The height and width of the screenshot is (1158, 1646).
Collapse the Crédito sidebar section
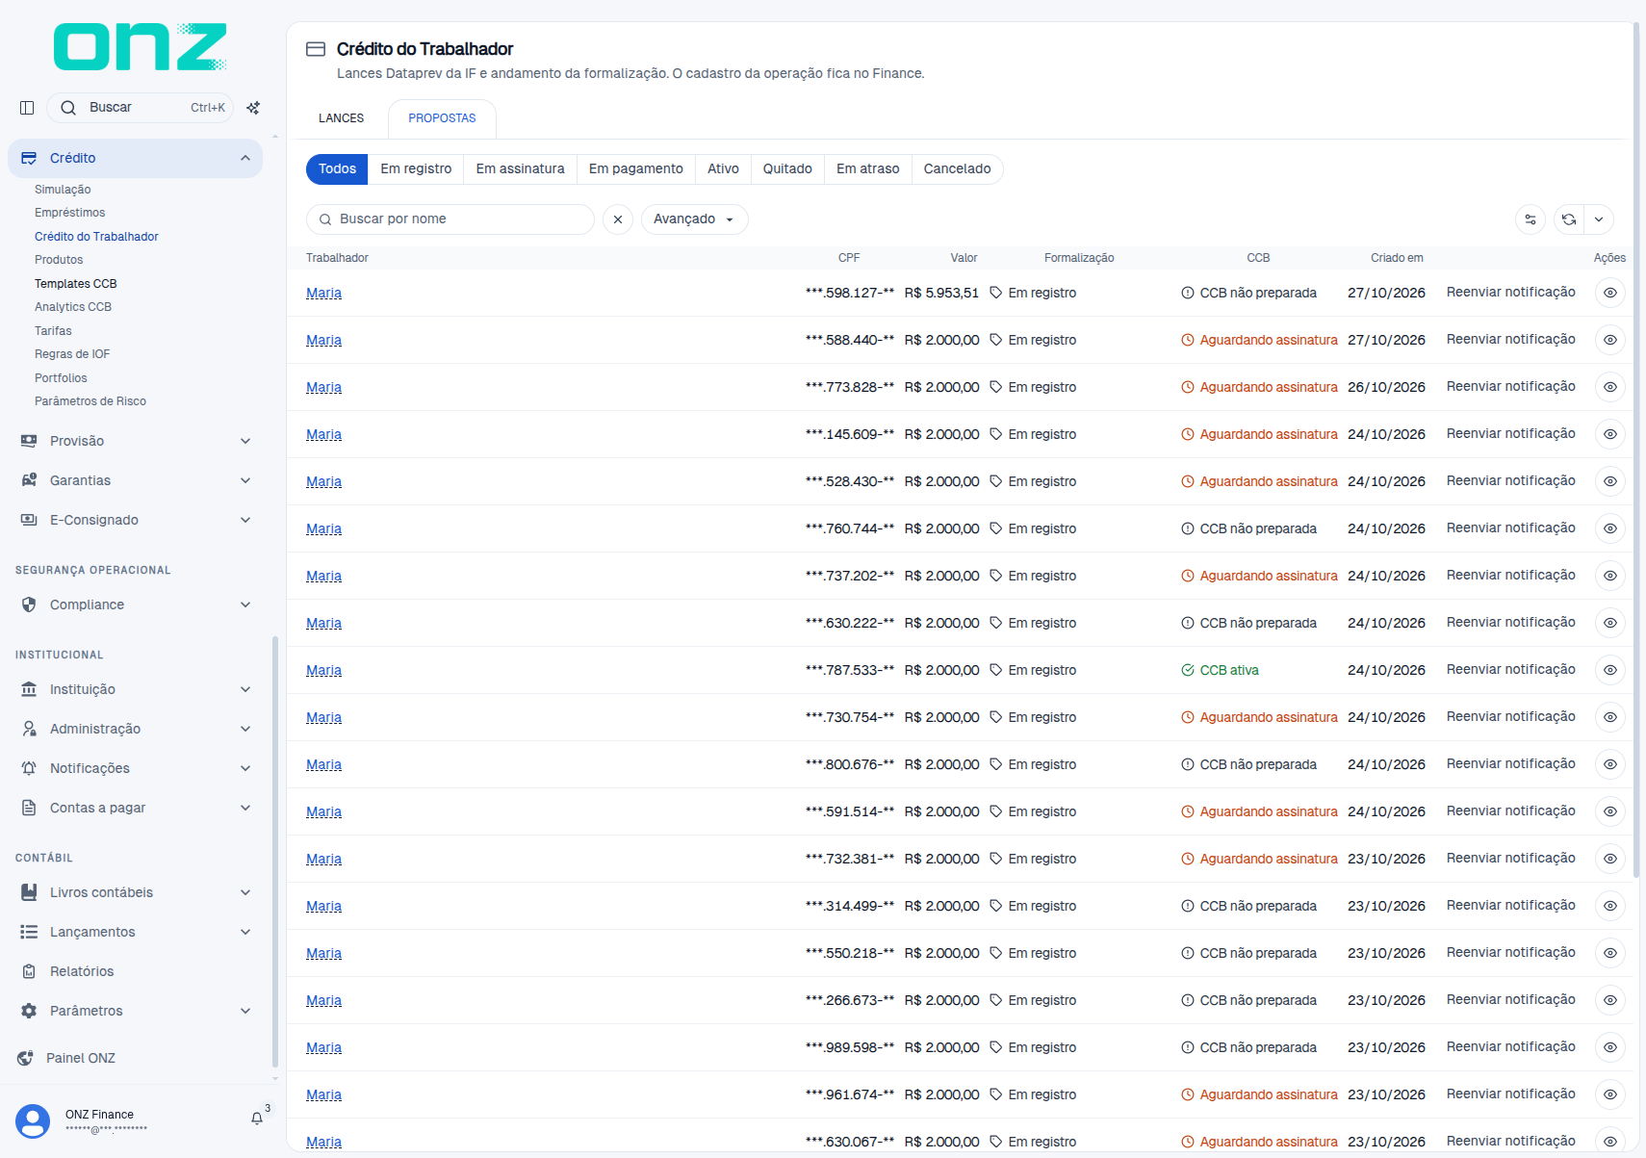(x=135, y=158)
